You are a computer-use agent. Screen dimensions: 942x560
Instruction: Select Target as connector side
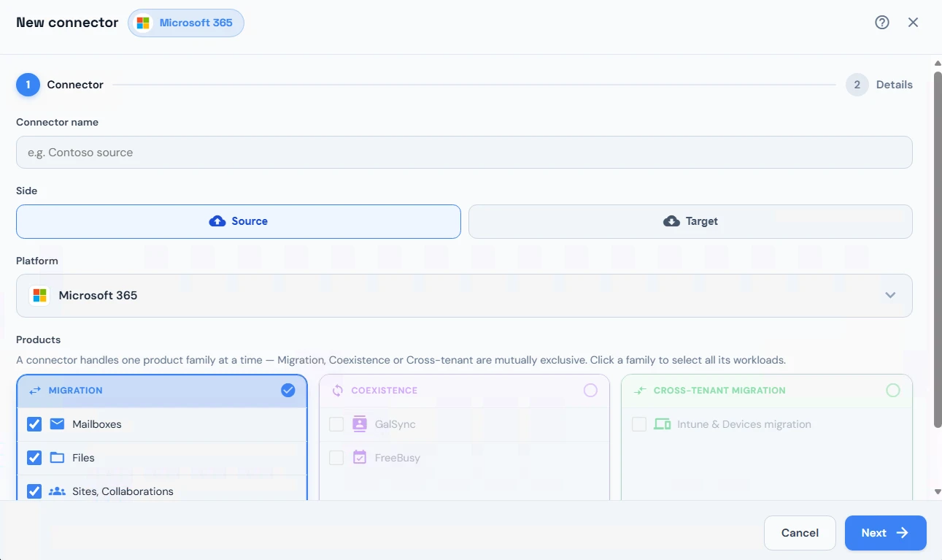point(690,221)
